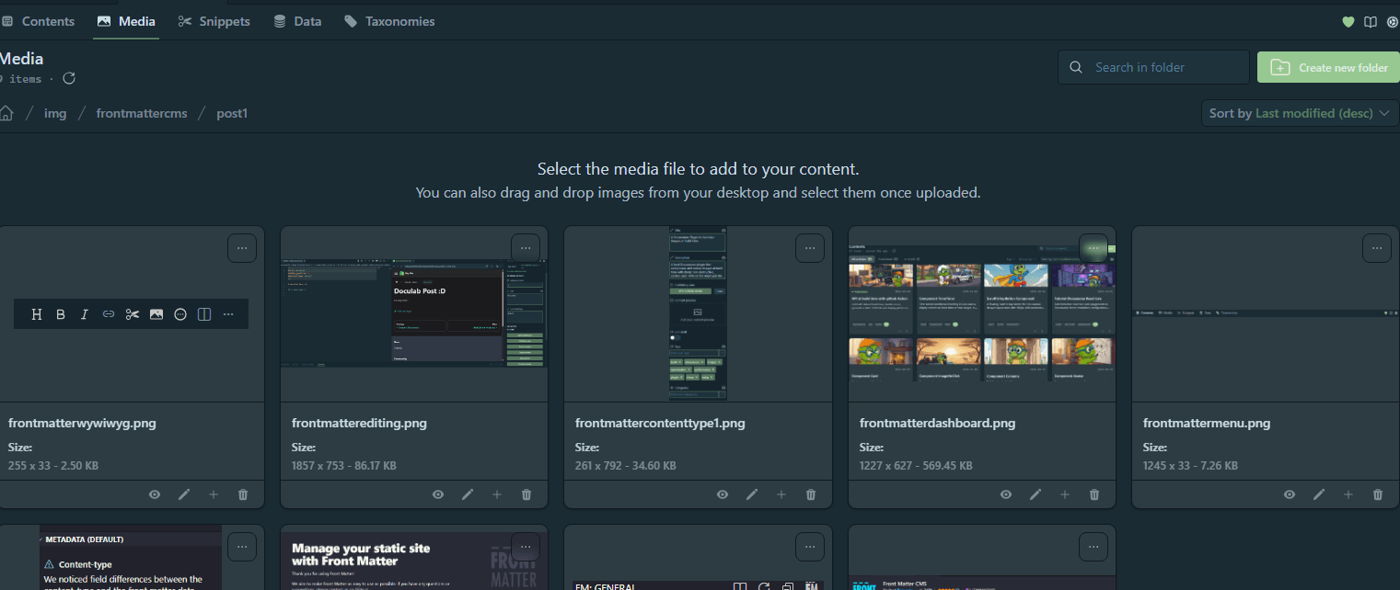Delete frontmatterwywiwyg.png with trash icon
Screen dimensions: 1400x590
click(x=243, y=494)
